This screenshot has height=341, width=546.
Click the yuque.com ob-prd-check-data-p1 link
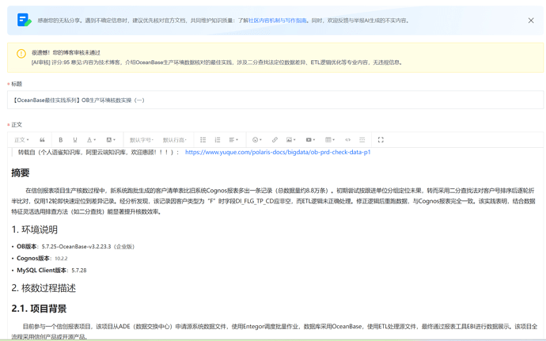[278, 152]
